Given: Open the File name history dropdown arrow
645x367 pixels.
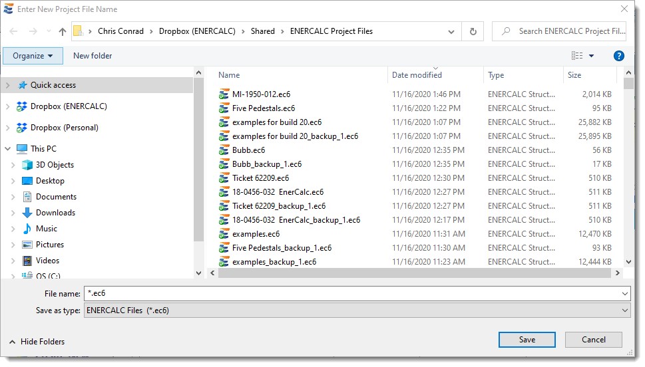Looking at the screenshot, I should tap(624, 294).
